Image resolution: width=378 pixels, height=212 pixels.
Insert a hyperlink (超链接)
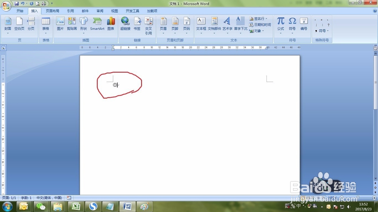tap(125, 24)
